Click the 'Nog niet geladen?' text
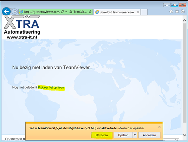Screen dimensions: 188x142 pos(25,87)
